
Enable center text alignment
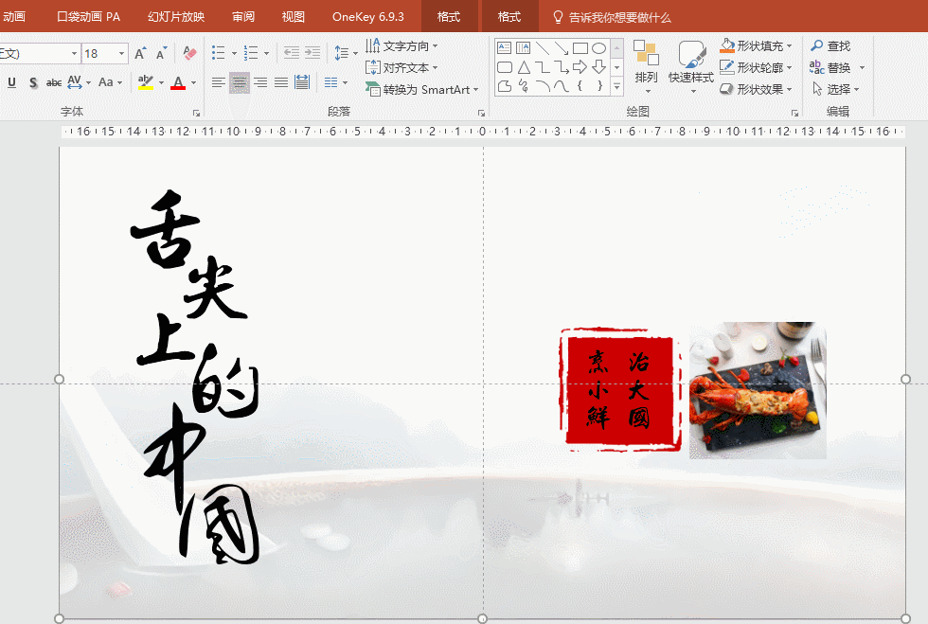coord(240,82)
